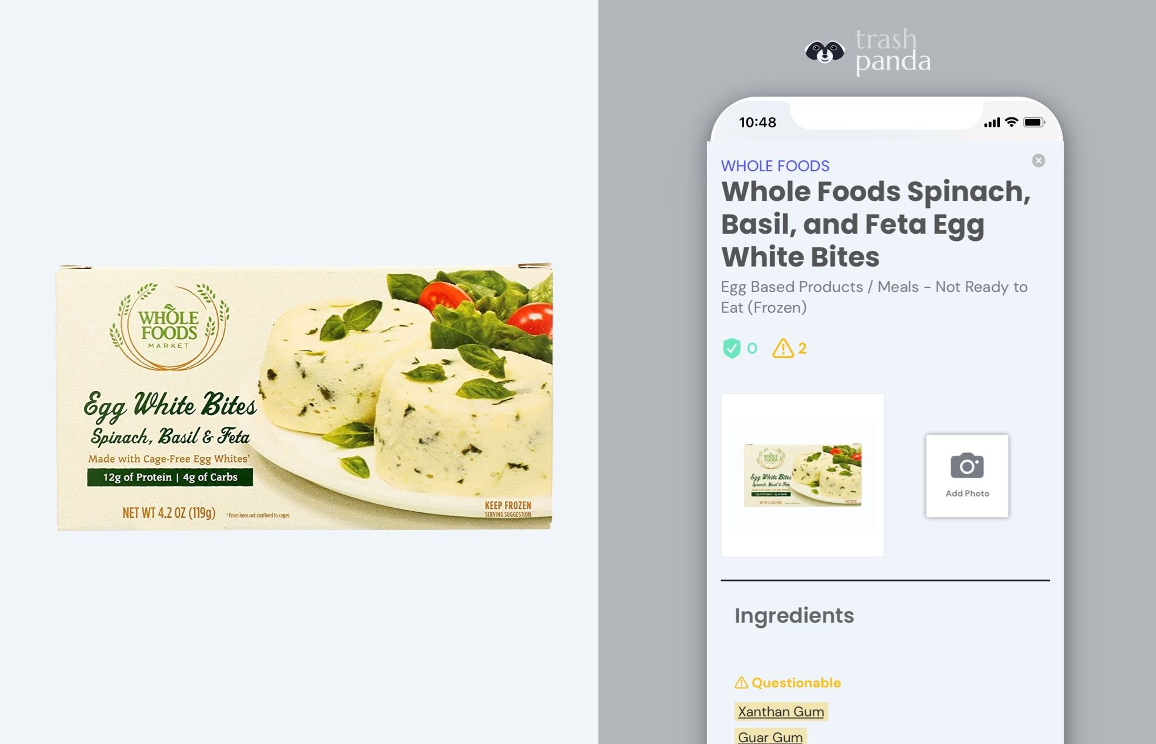Open the egg bites product thumbnail
This screenshot has height=744, width=1156.
802,475
